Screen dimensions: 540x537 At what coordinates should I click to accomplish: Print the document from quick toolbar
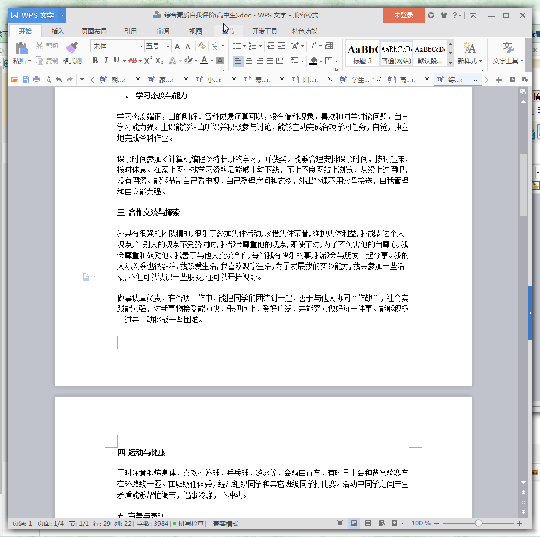point(36,79)
